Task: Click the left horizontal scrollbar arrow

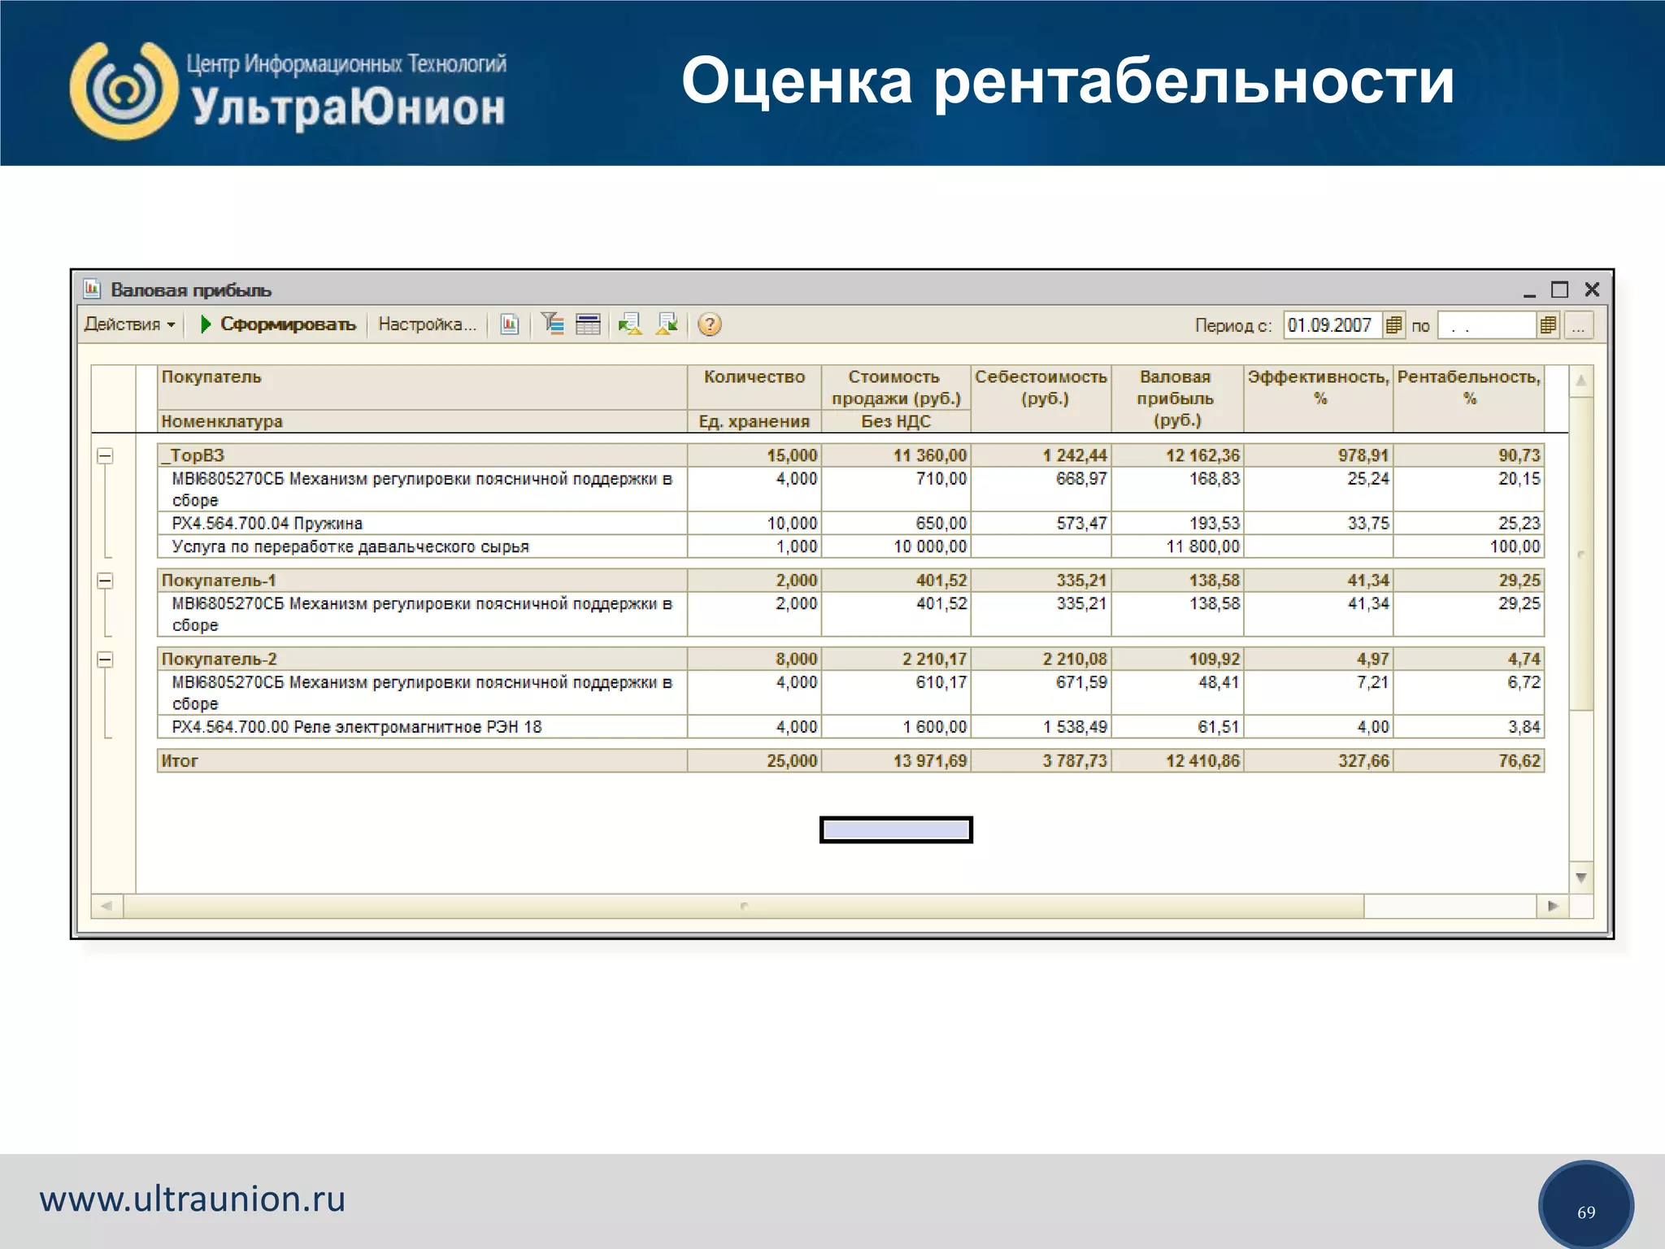Action: (107, 906)
